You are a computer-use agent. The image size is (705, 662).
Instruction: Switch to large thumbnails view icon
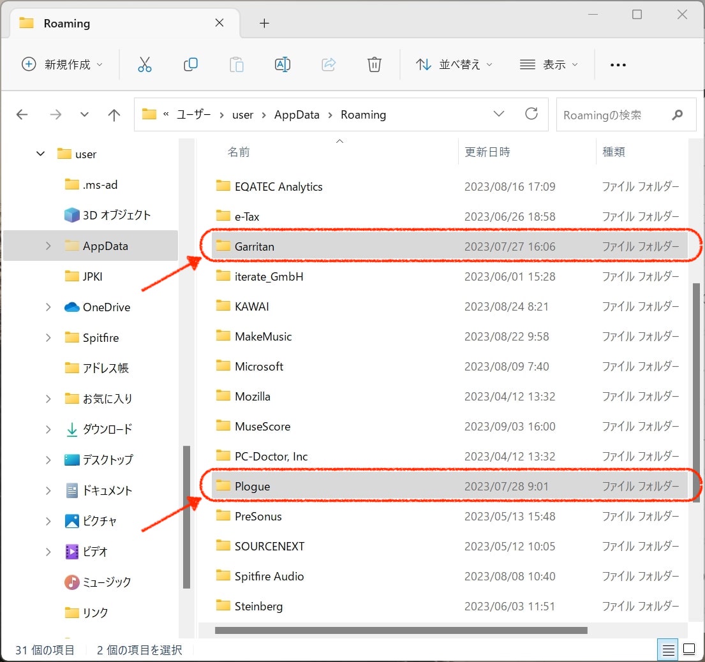coord(689,649)
